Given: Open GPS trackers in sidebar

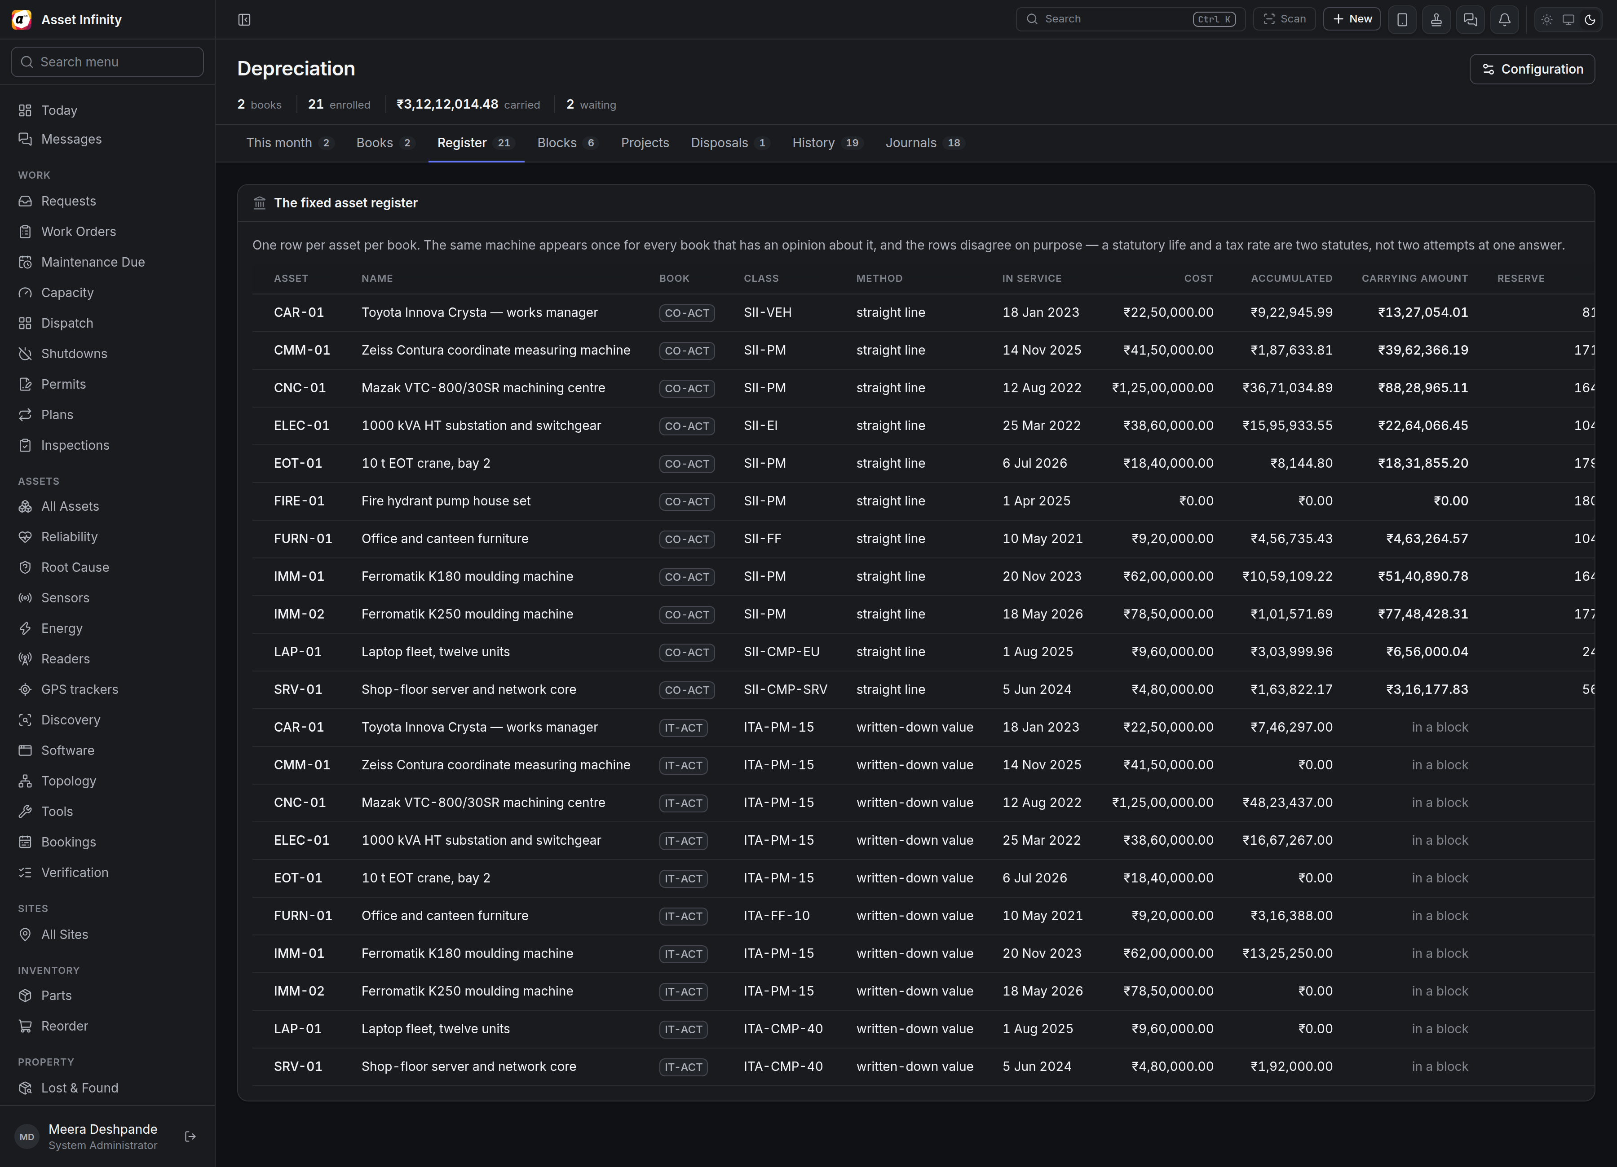Looking at the screenshot, I should click(108, 689).
